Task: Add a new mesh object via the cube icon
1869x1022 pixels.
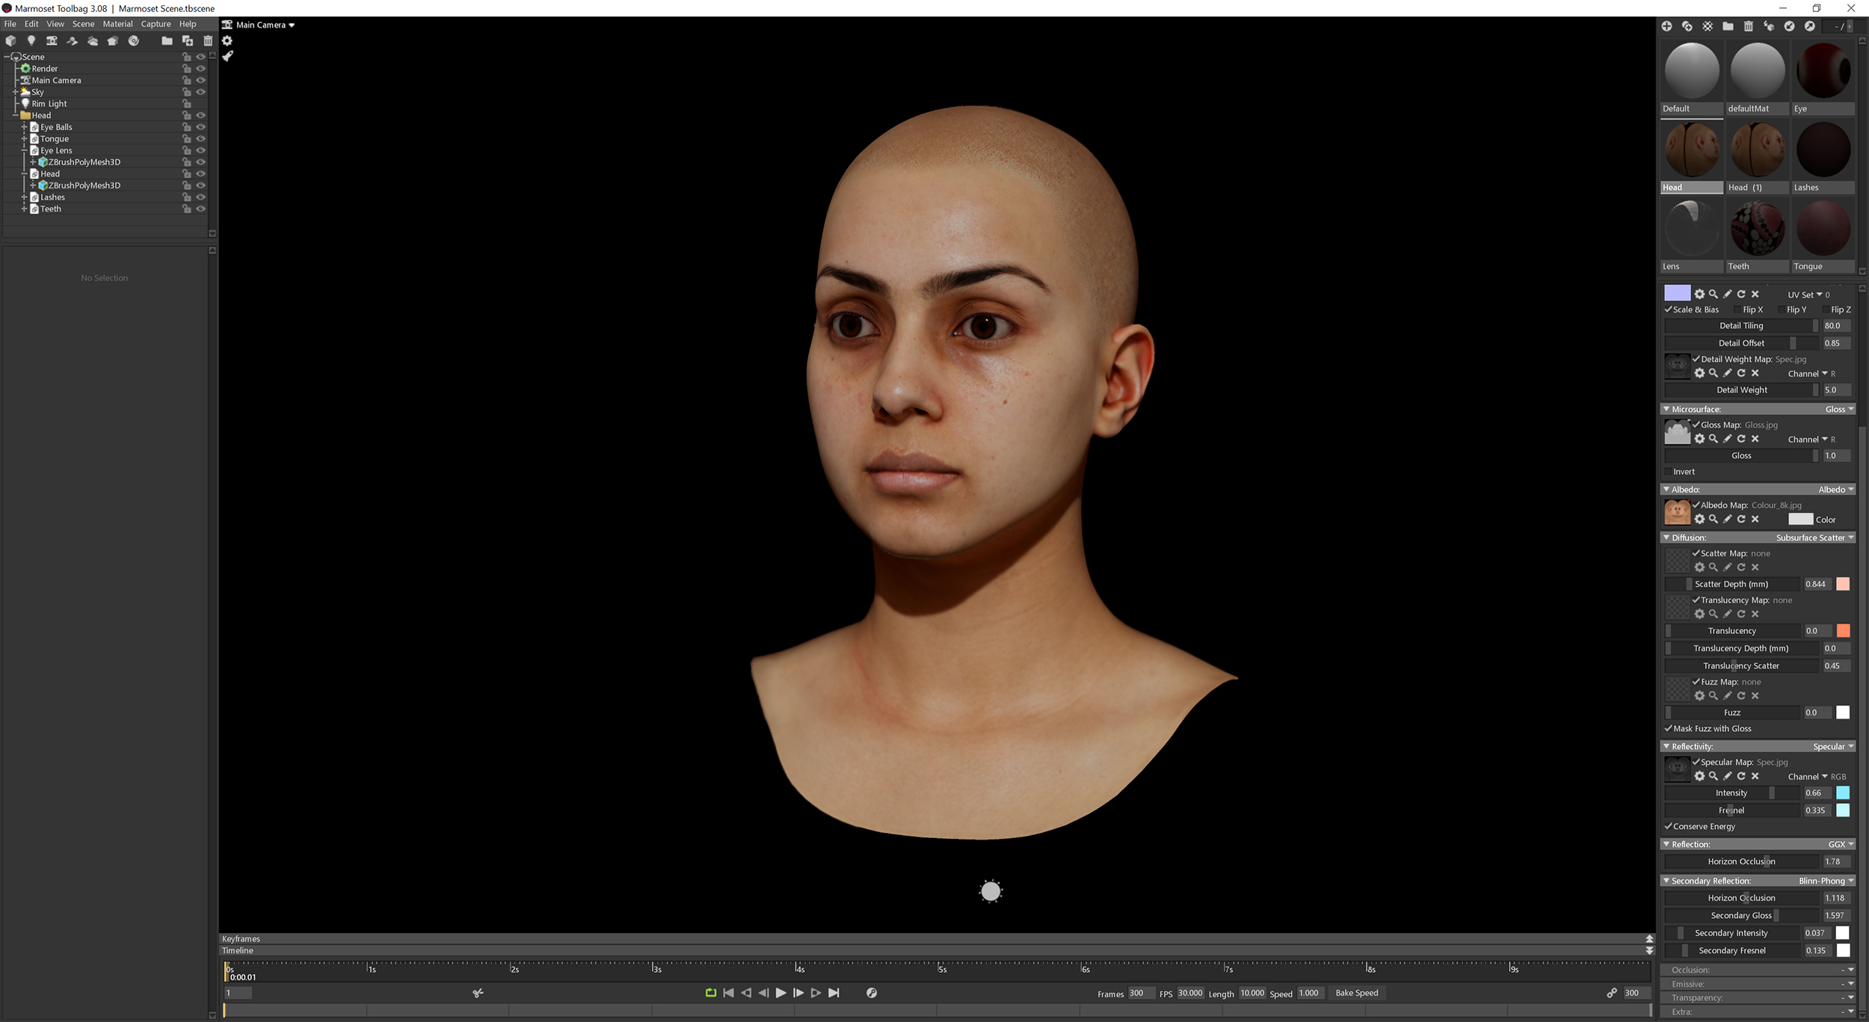Action: tap(11, 41)
